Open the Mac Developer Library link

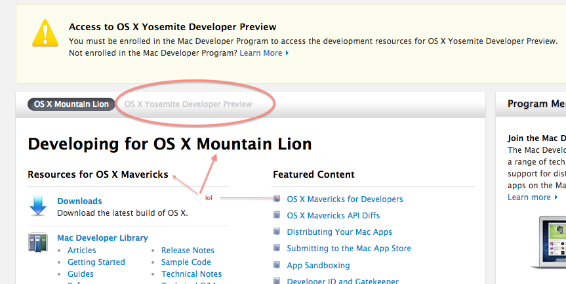tap(102, 238)
